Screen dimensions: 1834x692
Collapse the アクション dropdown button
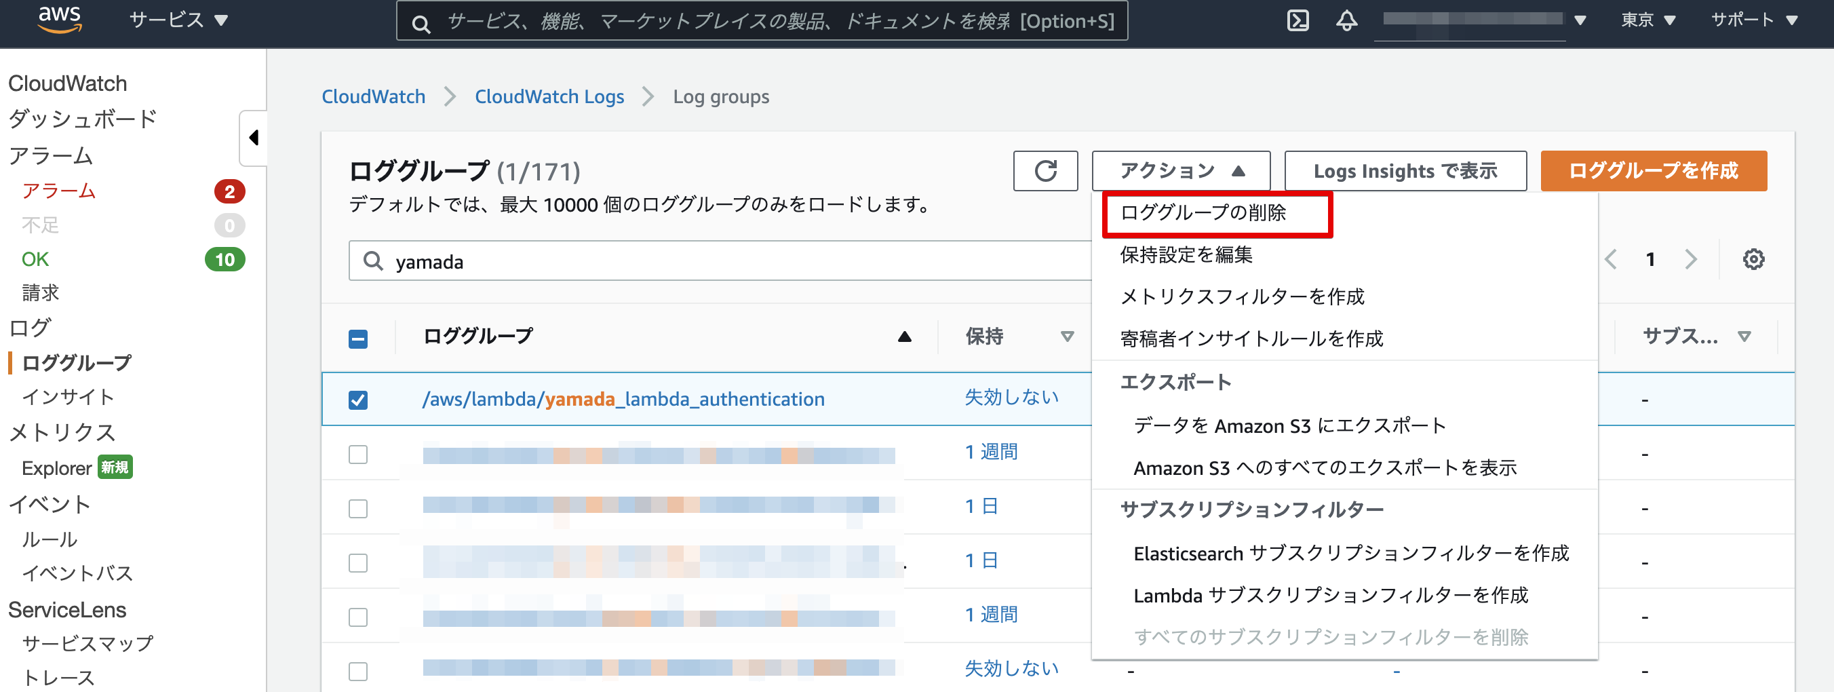(1180, 171)
